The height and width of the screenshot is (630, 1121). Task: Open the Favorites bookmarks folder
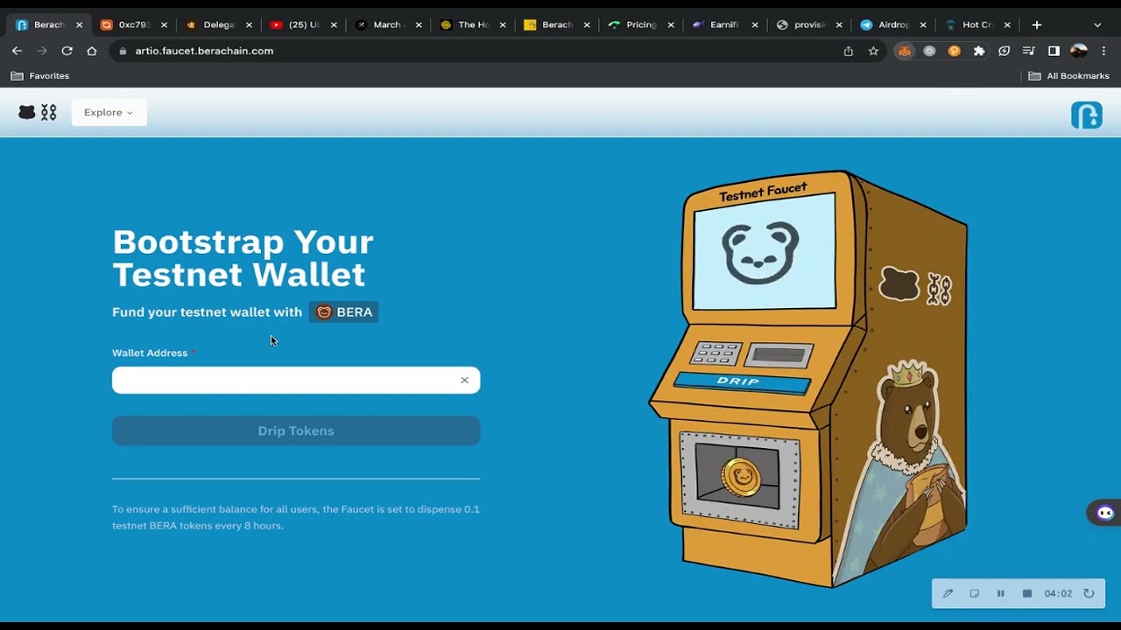39,76
